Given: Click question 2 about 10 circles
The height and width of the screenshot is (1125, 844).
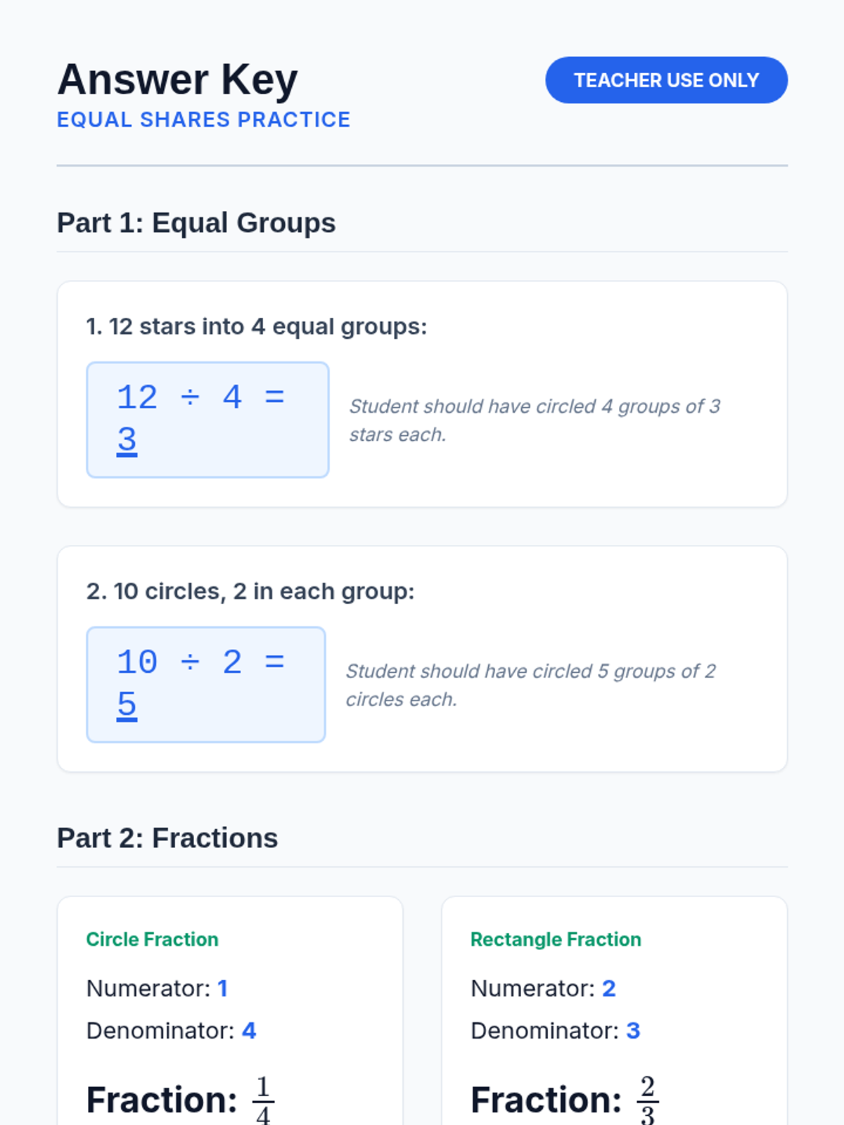Looking at the screenshot, I should pyautogui.click(x=250, y=591).
